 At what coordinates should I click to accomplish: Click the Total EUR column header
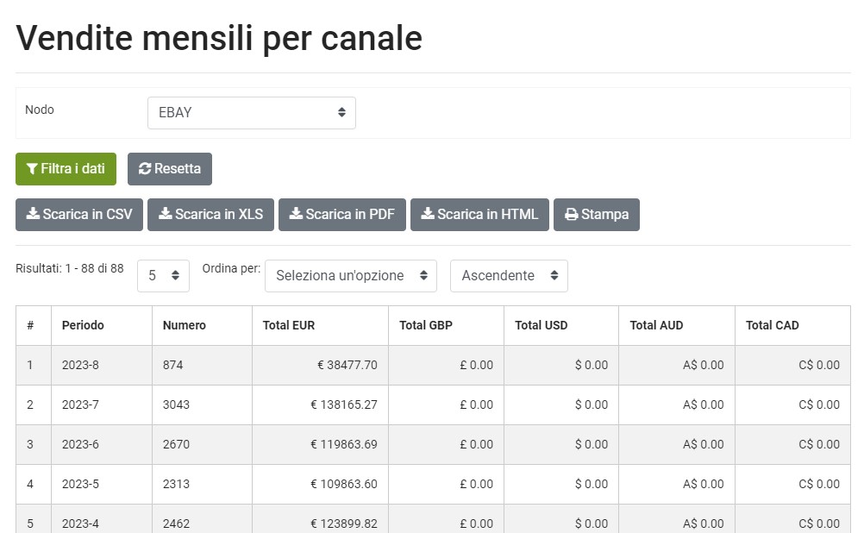[x=285, y=325]
